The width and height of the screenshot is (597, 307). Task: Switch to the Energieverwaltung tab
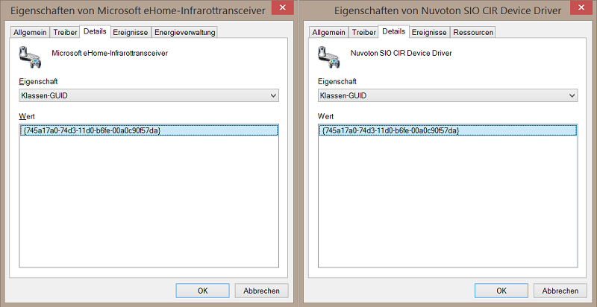tap(184, 33)
